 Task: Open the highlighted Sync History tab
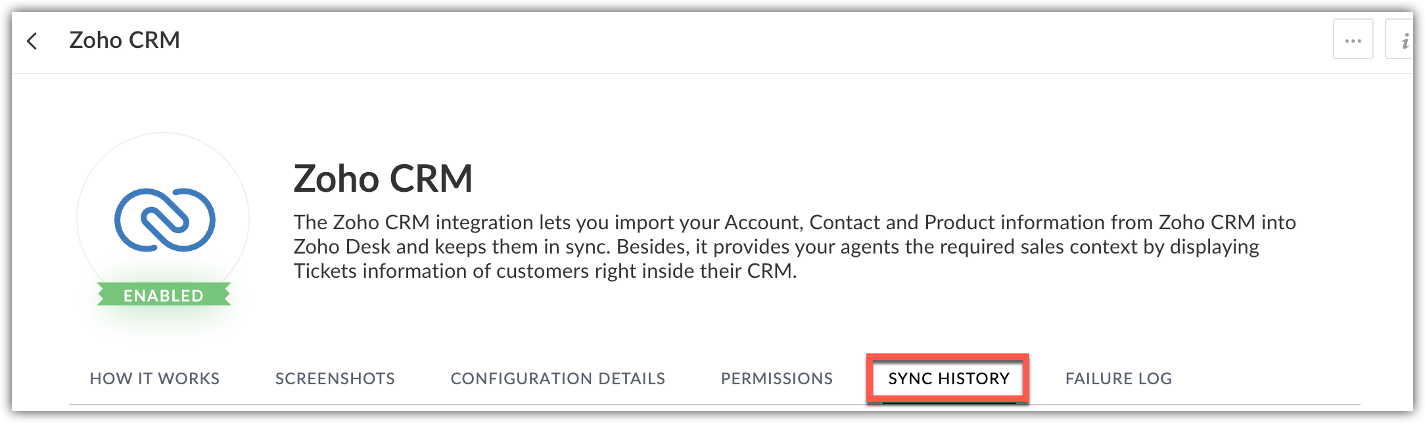(948, 379)
